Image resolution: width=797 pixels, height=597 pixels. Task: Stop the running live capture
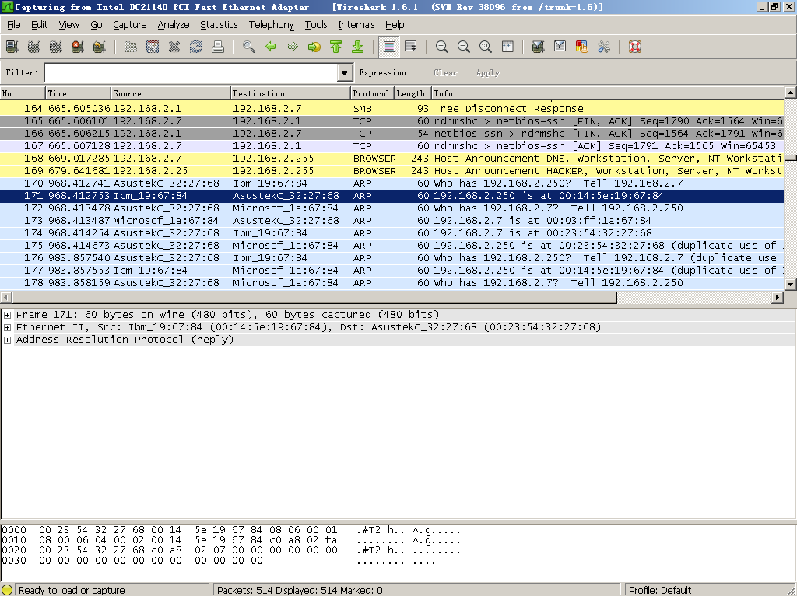pos(77,47)
